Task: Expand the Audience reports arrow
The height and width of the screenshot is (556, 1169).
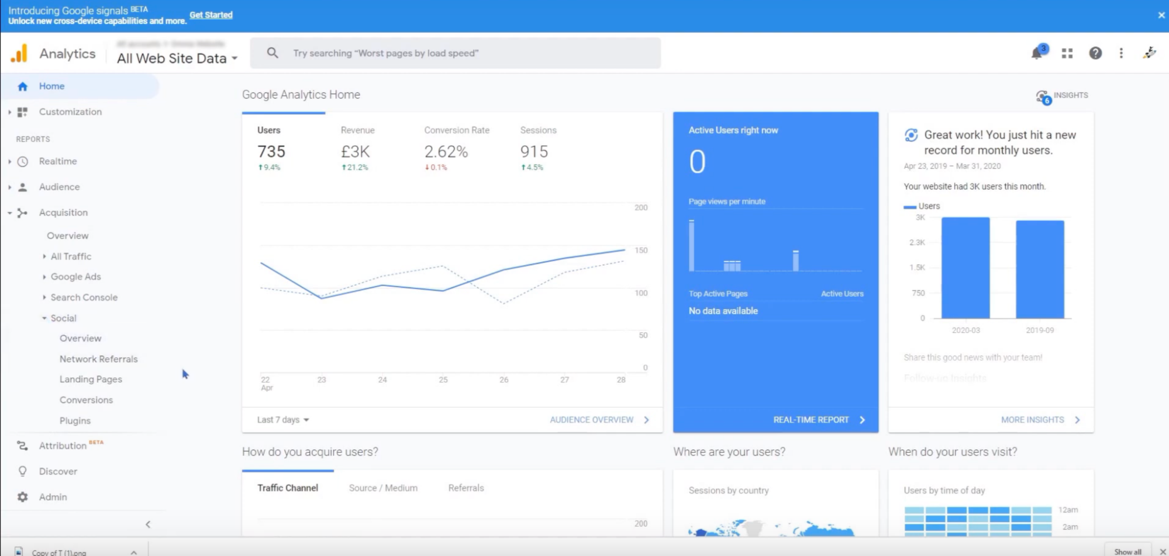Action: (x=9, y=187)
